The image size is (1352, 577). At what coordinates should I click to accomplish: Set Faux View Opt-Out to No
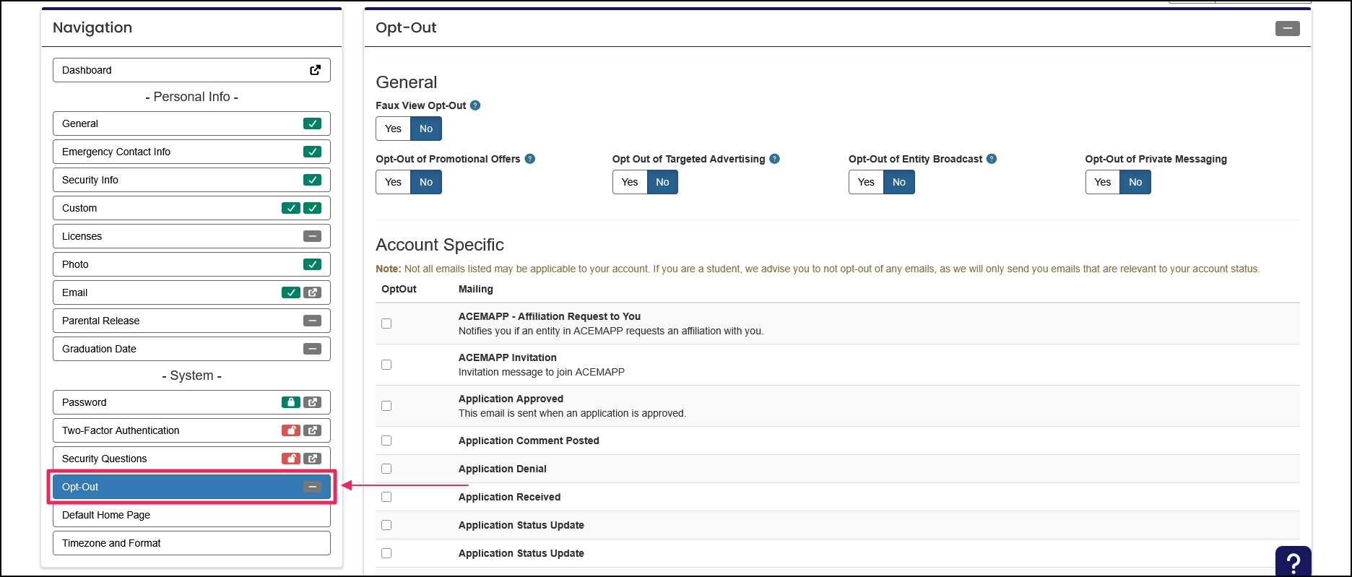click(x=426, y=129)
